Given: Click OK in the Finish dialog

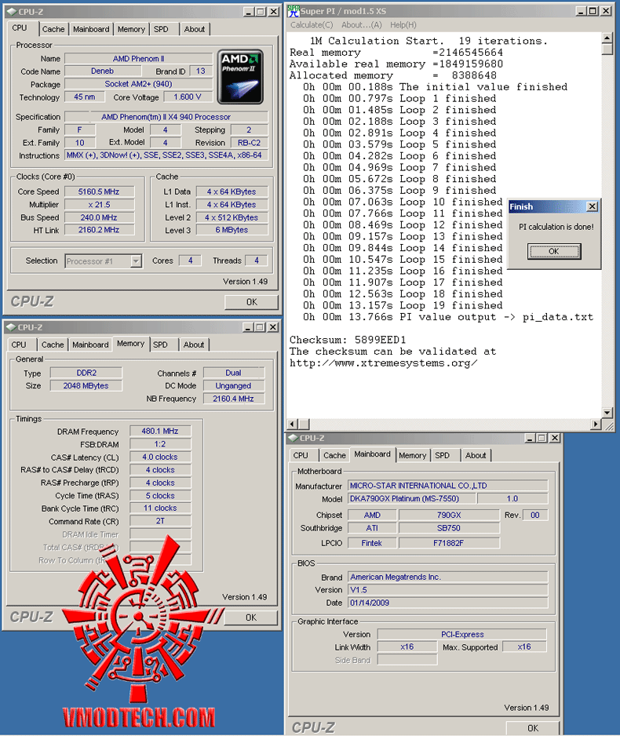Looking at the screenshot, I should (554, 252).
